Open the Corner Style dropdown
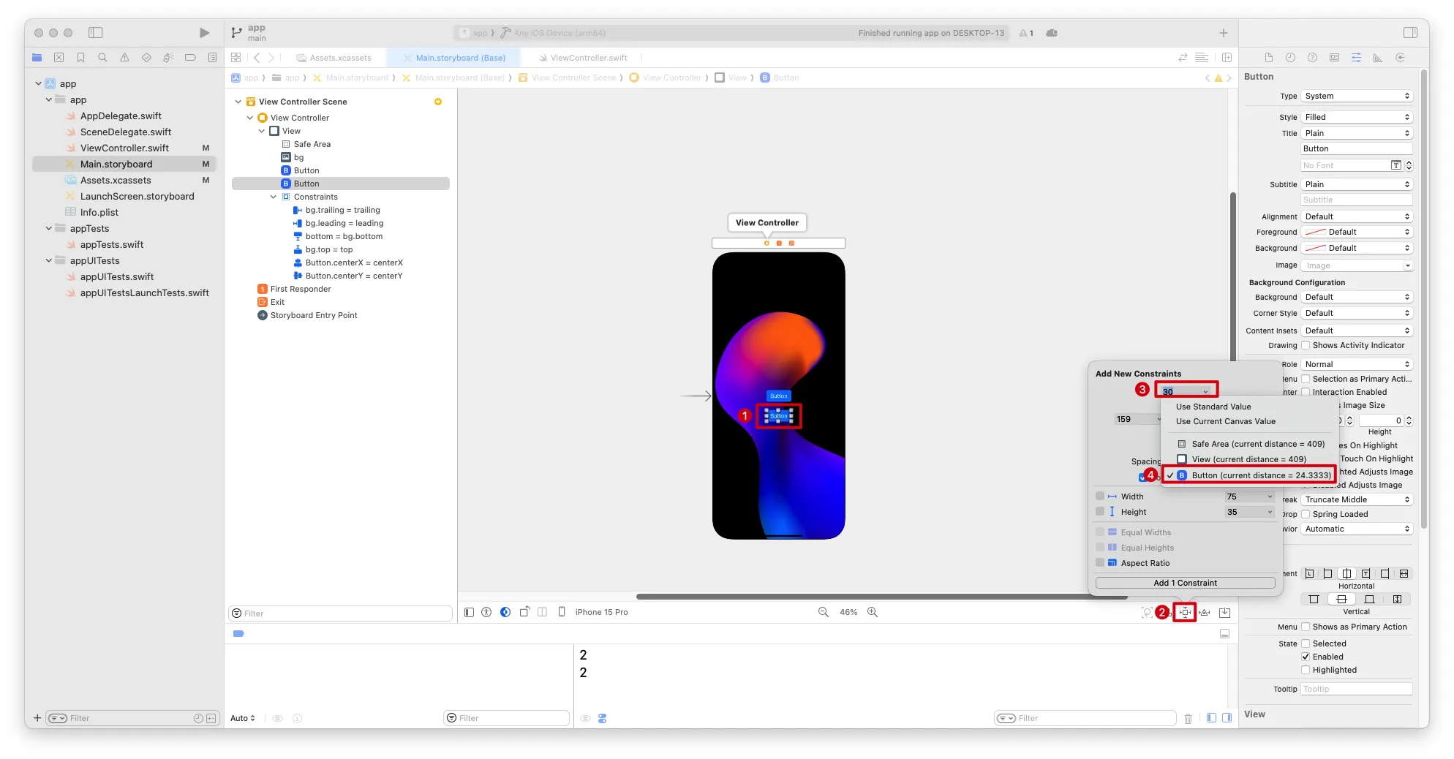Screen dimensions: 1454x759 coord(1357,314)
